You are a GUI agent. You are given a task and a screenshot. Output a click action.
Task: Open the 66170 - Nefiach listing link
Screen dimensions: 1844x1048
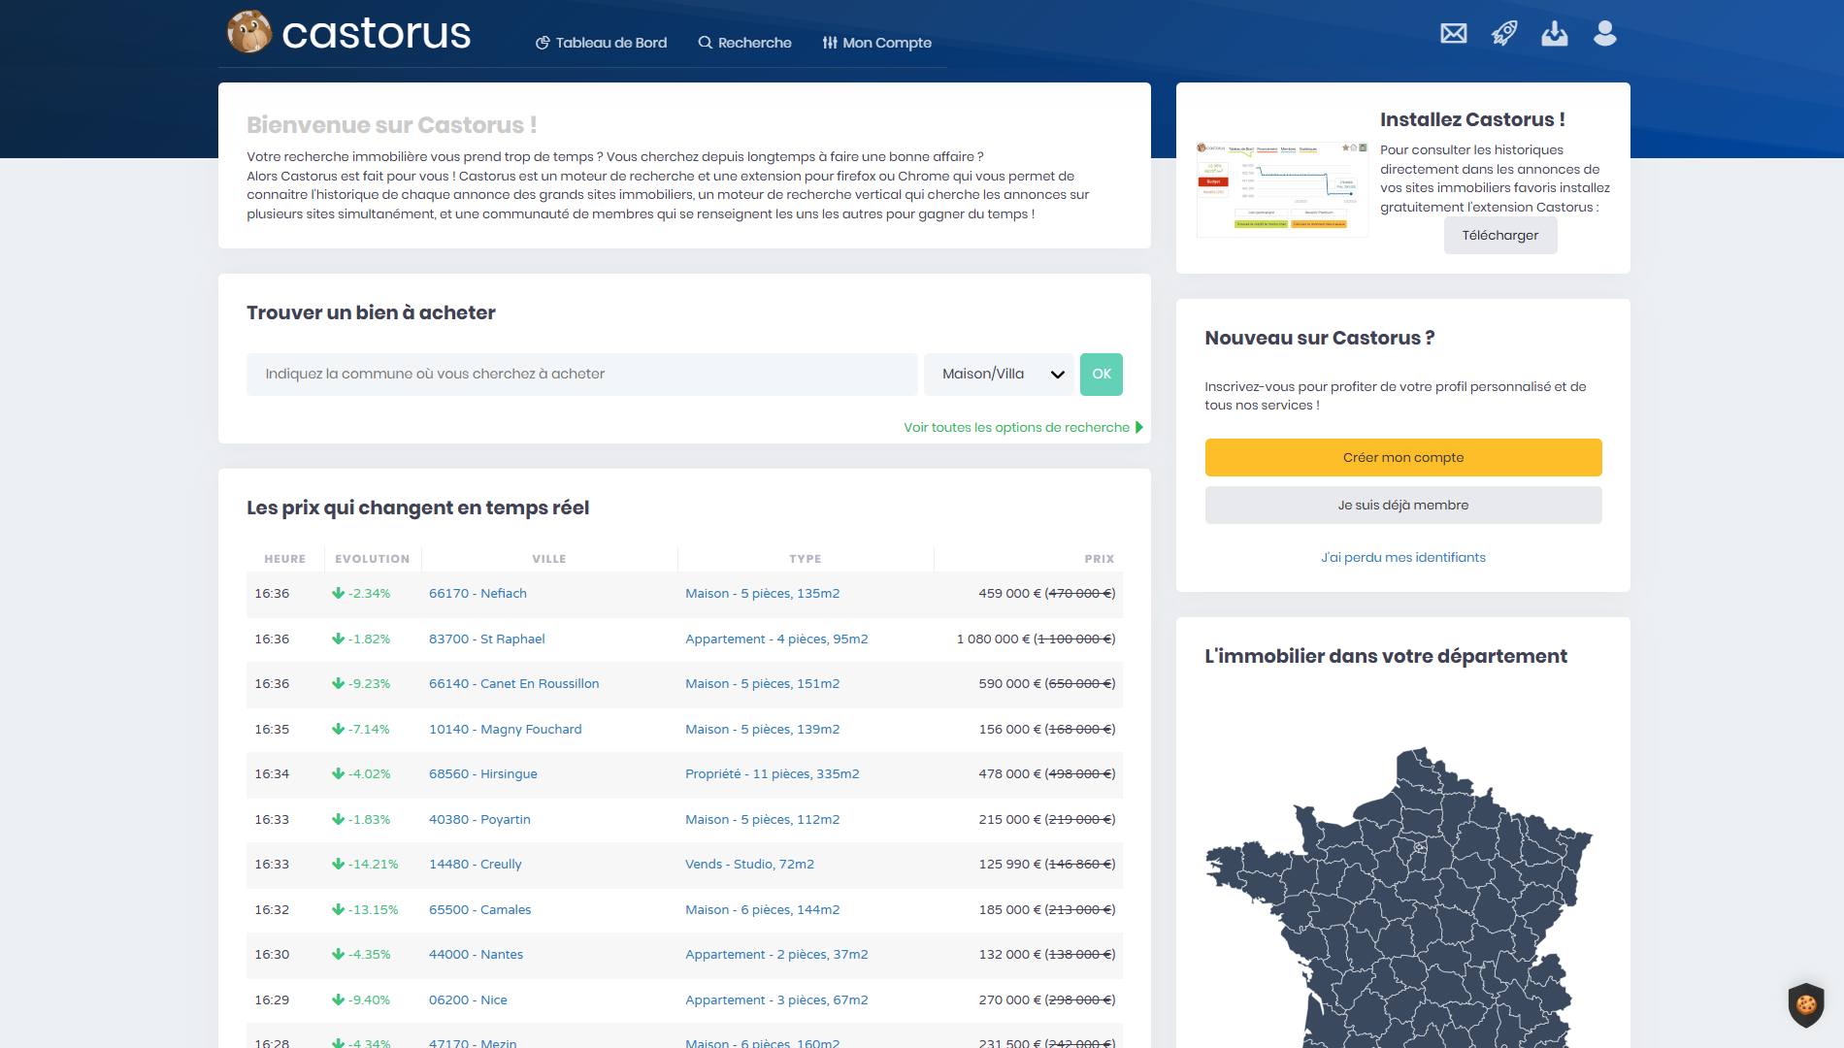pos(477,594)
